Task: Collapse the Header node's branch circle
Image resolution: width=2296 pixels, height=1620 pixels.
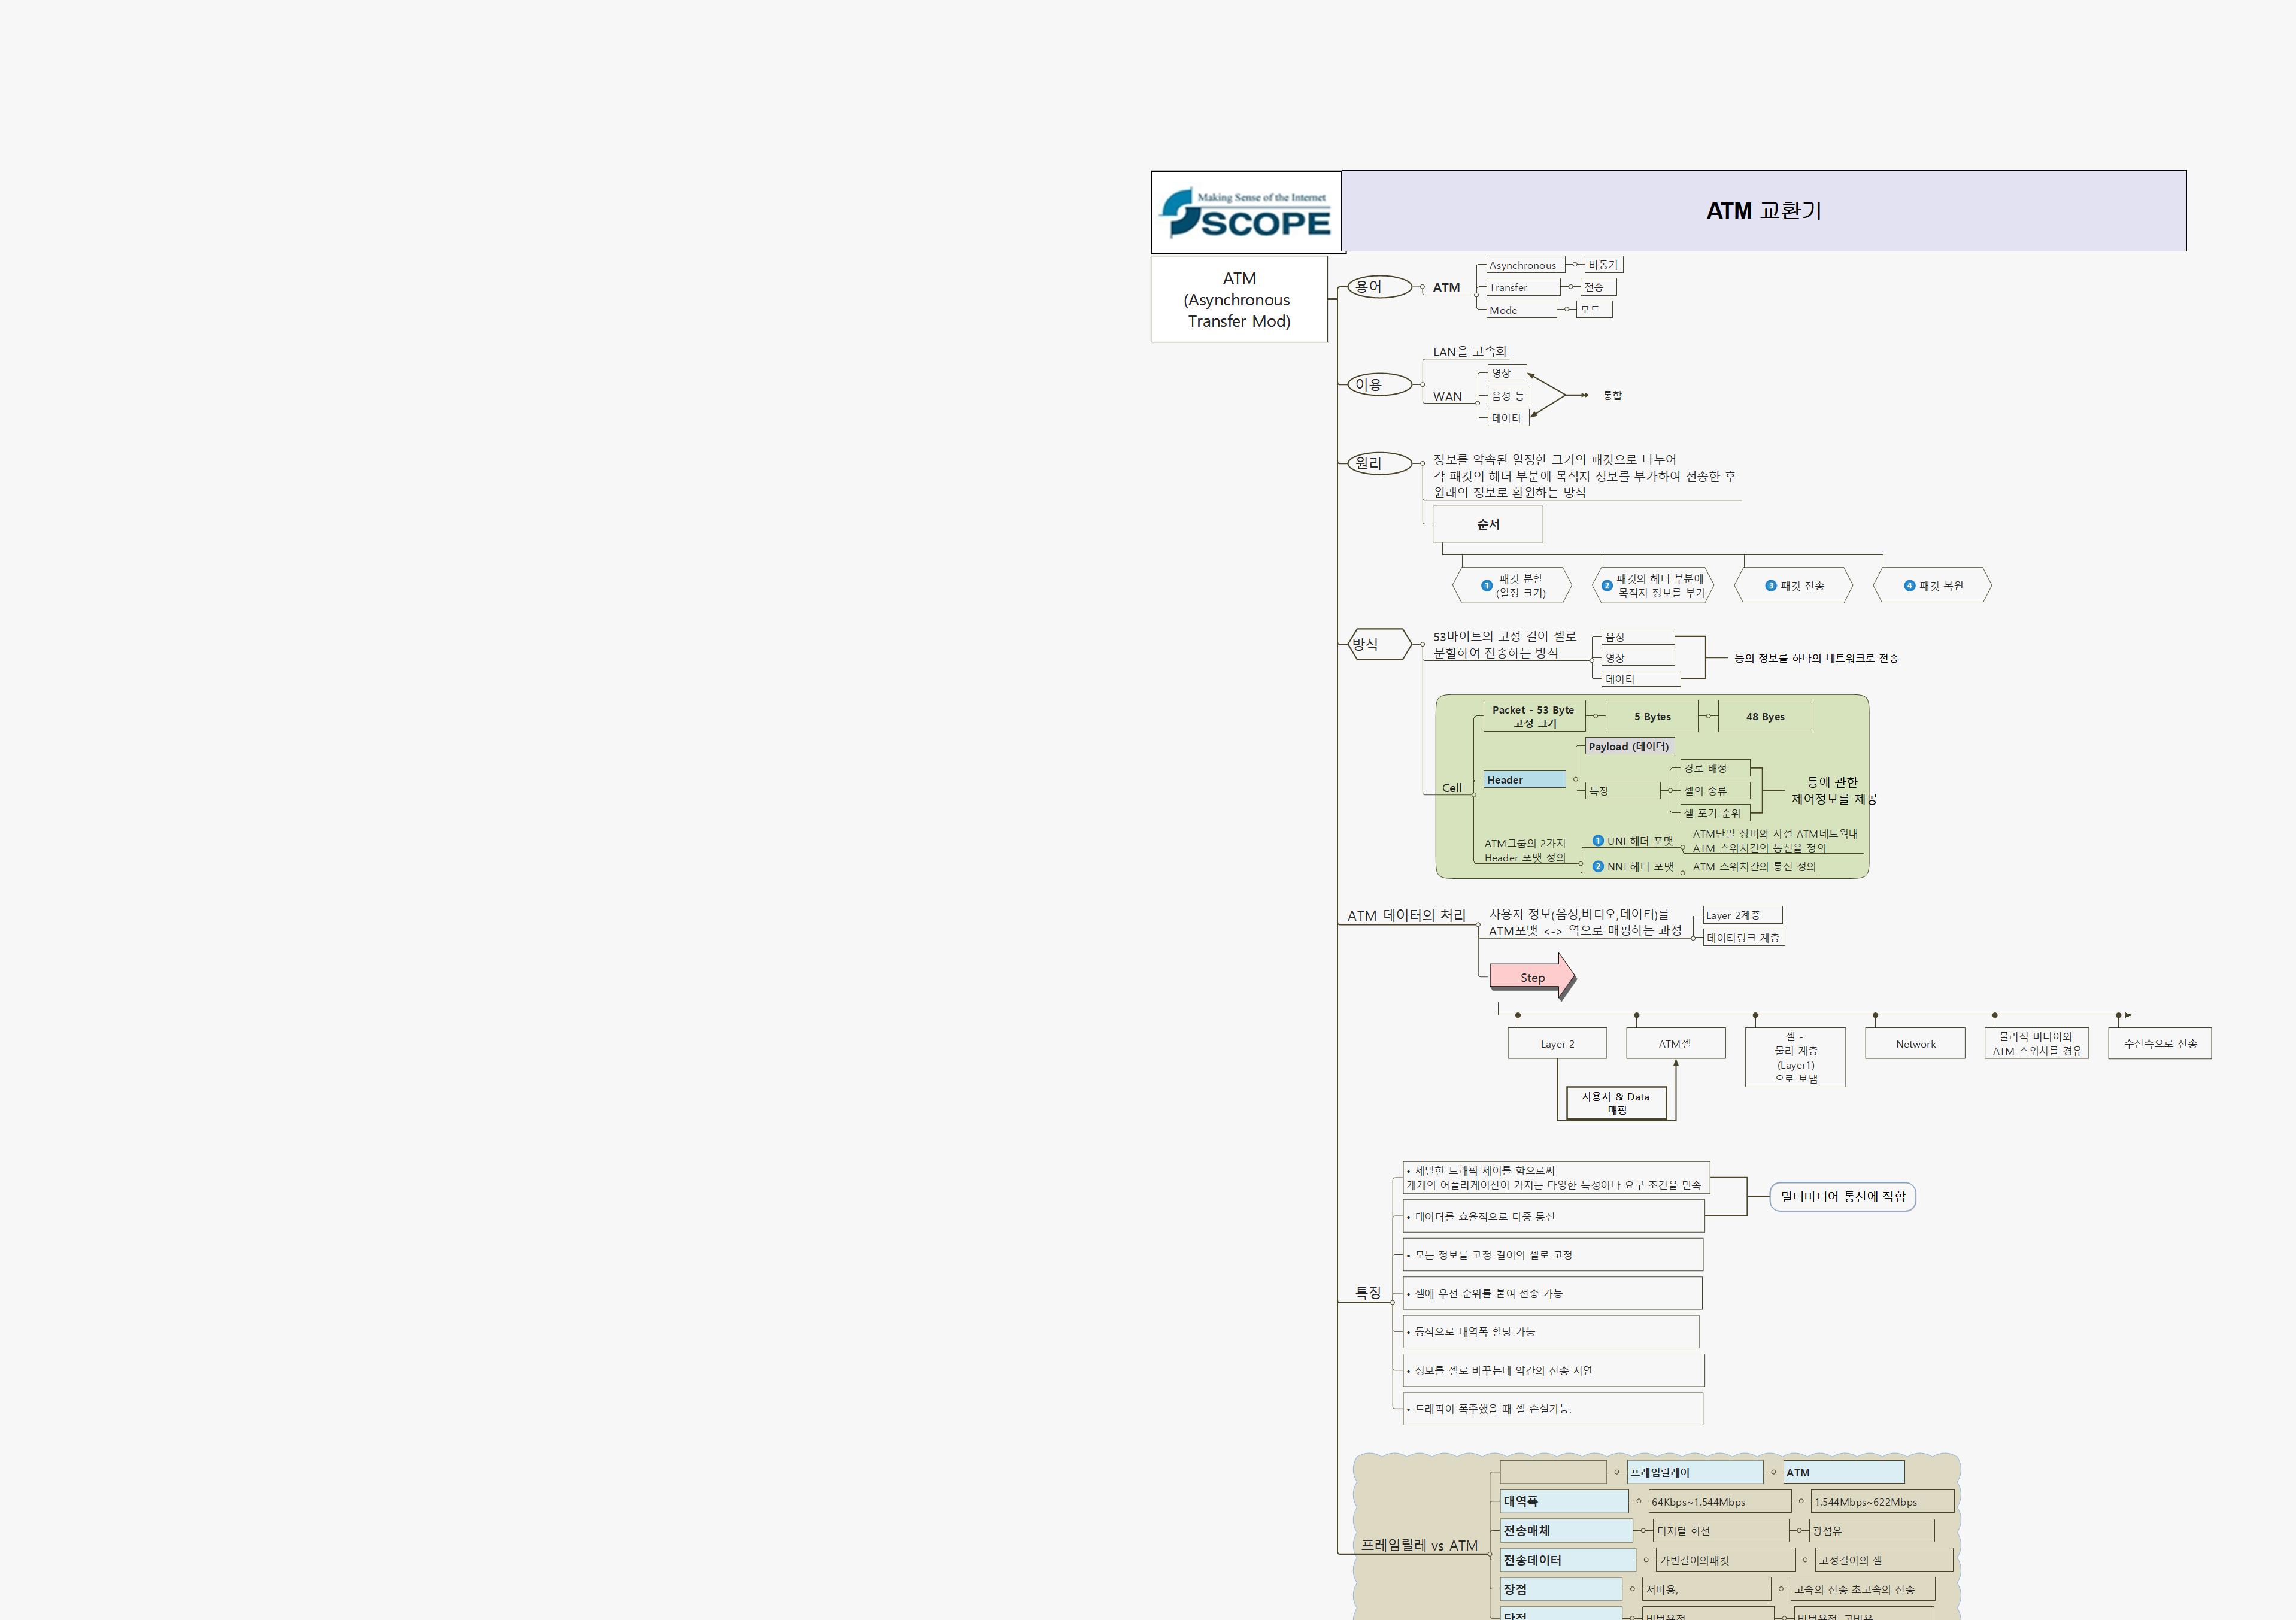Action: point(1575,780)
